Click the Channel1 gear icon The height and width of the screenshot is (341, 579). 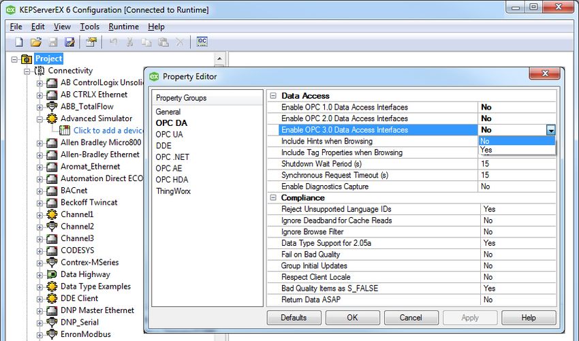52,214
